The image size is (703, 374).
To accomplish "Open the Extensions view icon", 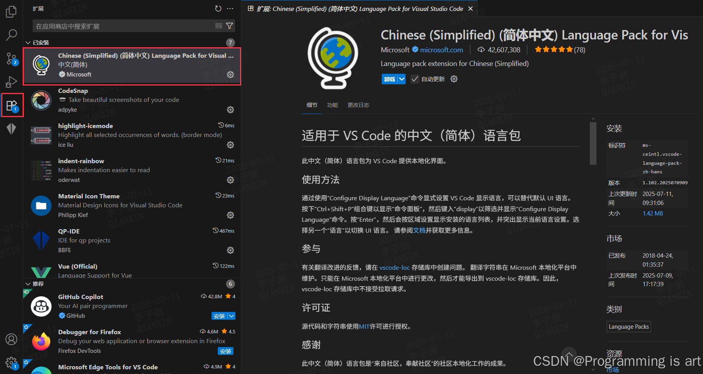I will (12, 105).
